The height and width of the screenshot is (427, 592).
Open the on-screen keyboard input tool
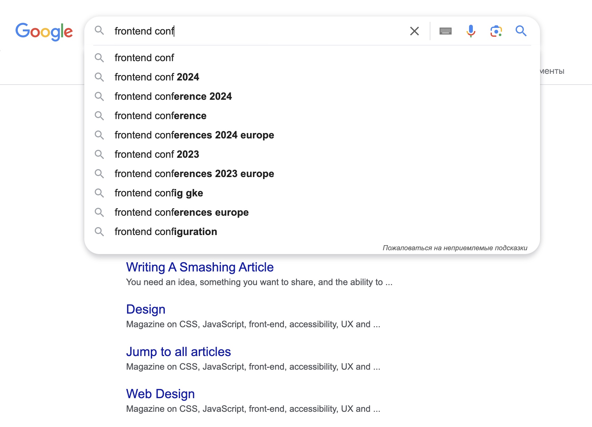tap(445, 31)
